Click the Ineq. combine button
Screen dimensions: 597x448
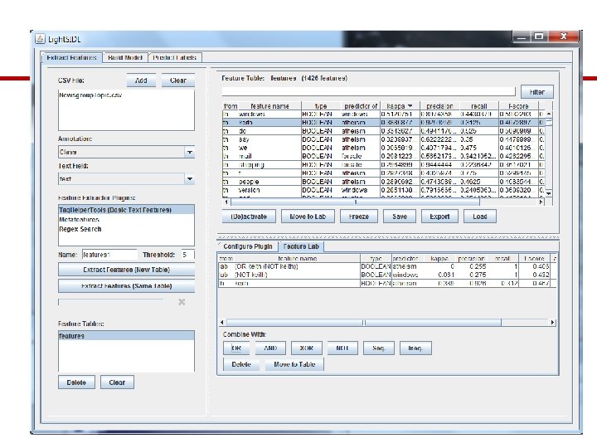[415, 348]
